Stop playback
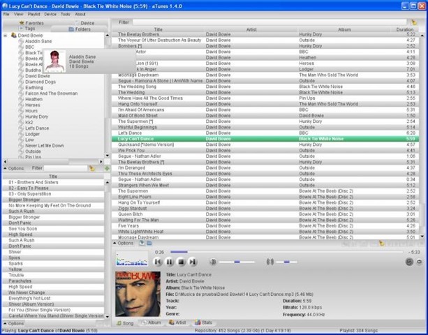Image resolution: width=428 pixels, height=335 pixels. click(181, 262)
